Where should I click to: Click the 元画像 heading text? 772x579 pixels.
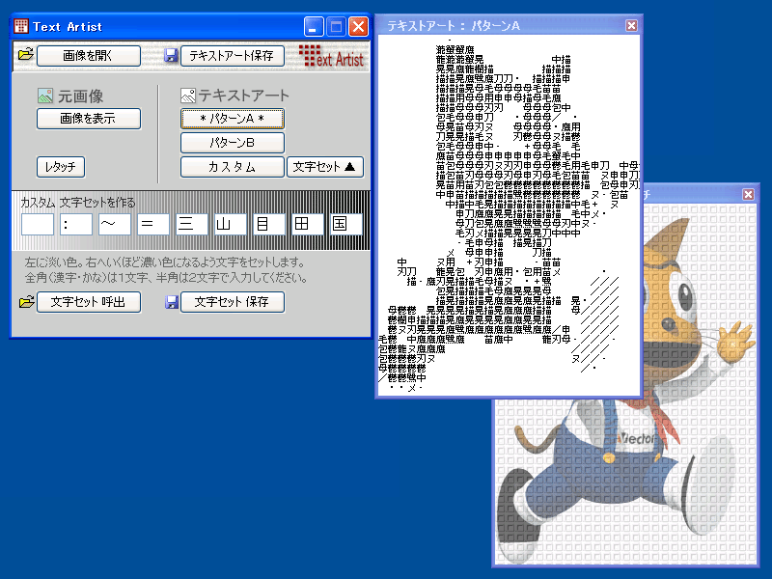[x=80, y=96]
